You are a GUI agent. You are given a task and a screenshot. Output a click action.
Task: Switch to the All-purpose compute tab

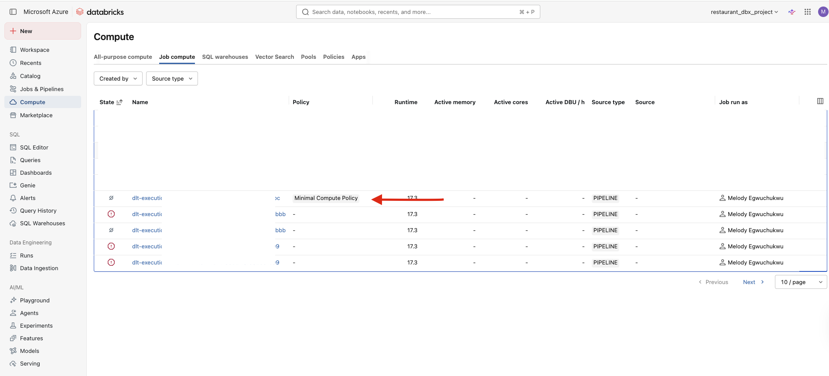coord(123,57)
